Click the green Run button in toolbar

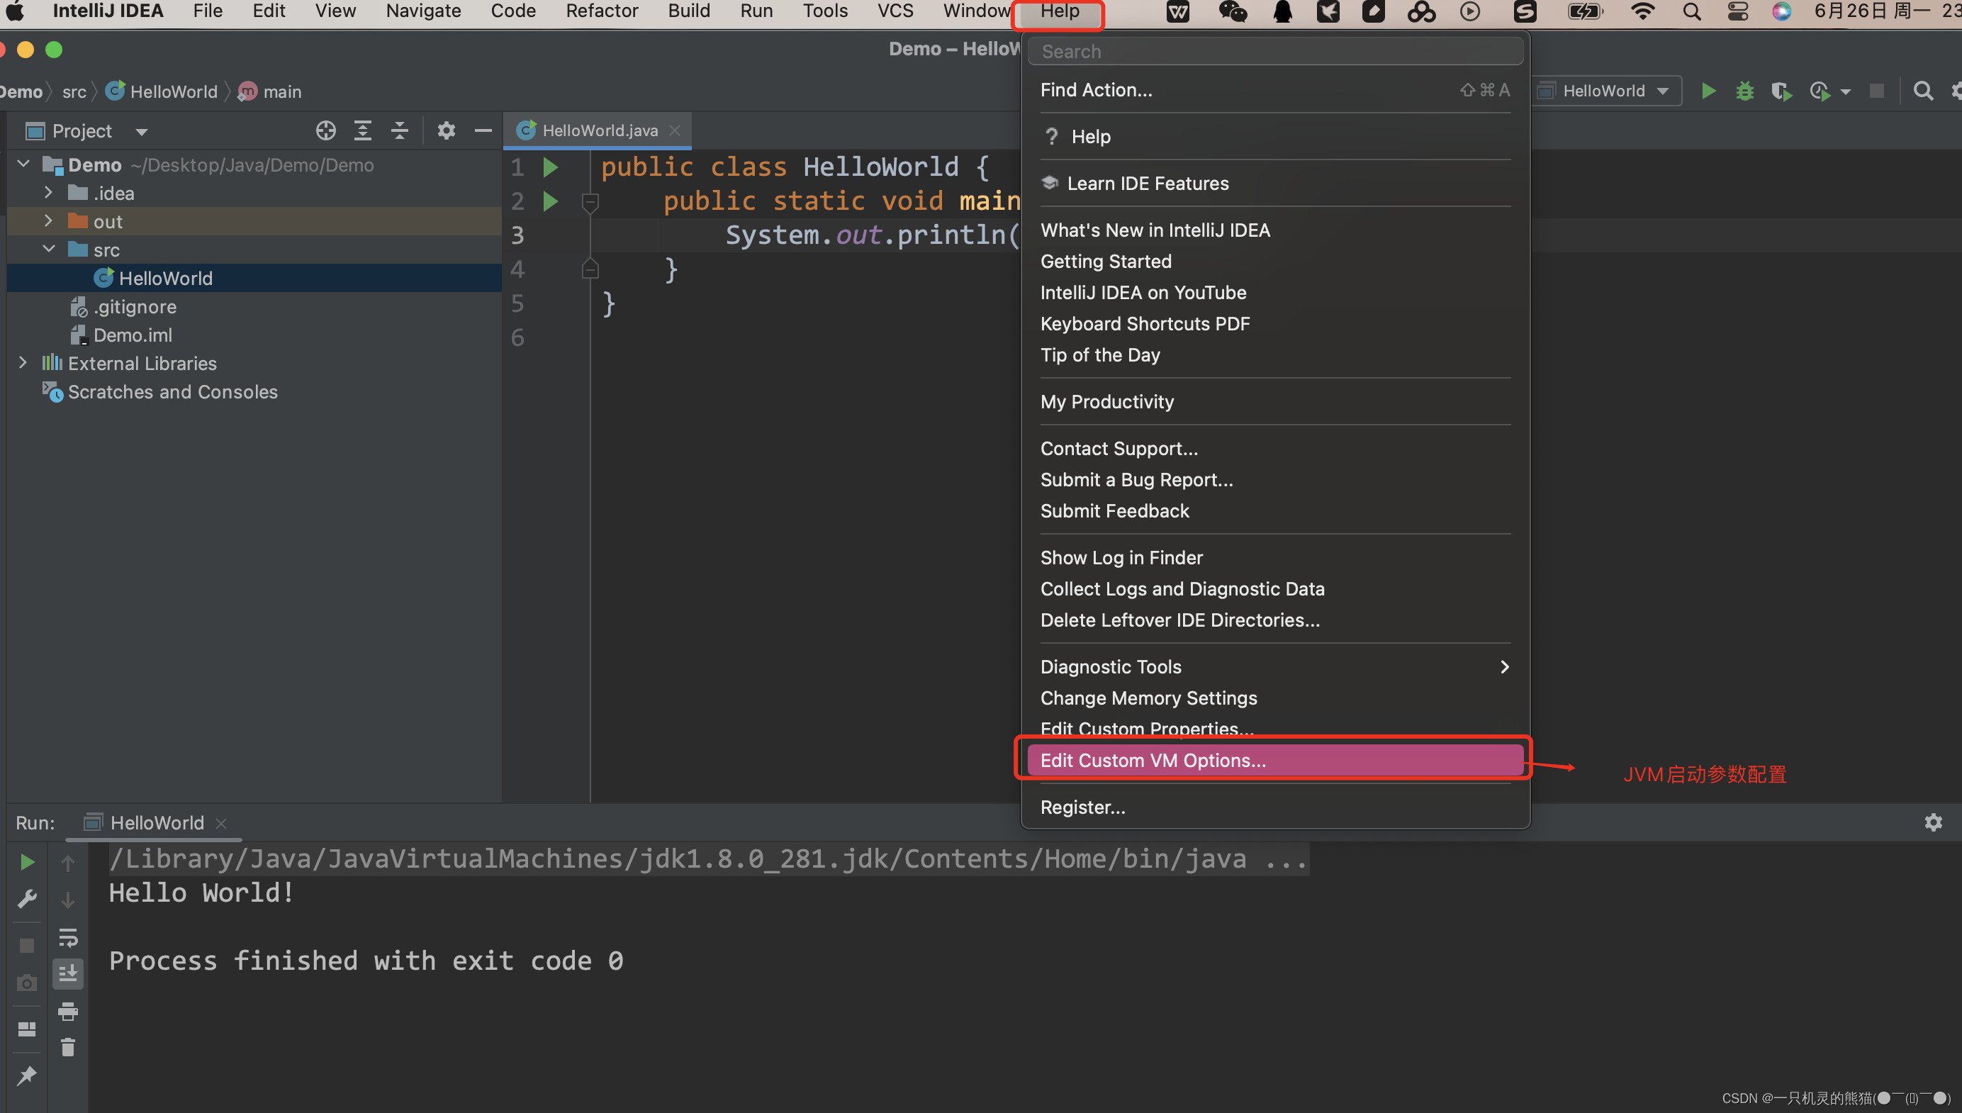coord(1708,91)
